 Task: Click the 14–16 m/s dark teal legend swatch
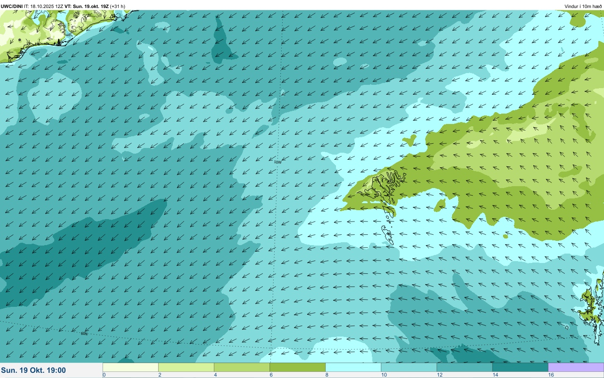pos(520,367)
